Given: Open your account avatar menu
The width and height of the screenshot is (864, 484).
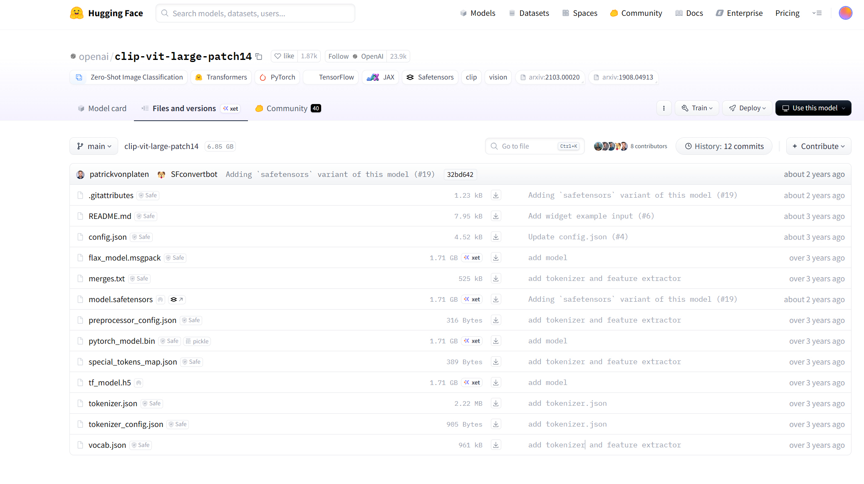Looking at the screenshot, I should pos(846,13).
